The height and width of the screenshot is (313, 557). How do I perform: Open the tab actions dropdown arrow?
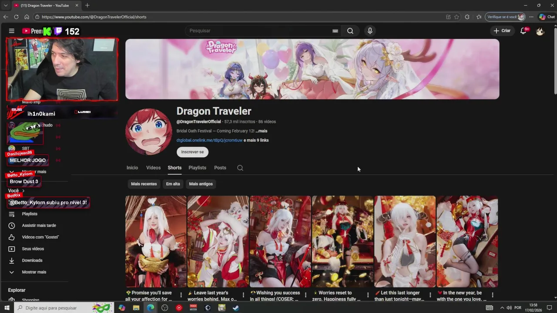pyautogui.click(x=6, y=5)
